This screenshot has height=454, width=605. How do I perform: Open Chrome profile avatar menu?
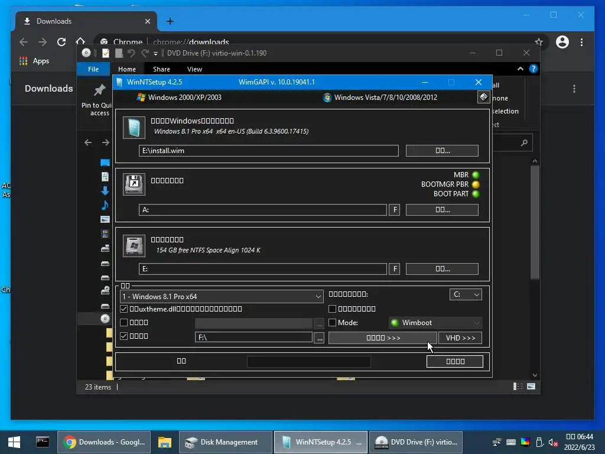click(x=562, y=42)
